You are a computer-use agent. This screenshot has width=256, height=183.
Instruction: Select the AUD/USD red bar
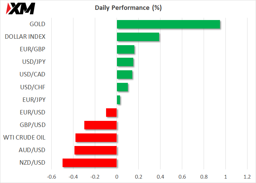coord(96,150)
